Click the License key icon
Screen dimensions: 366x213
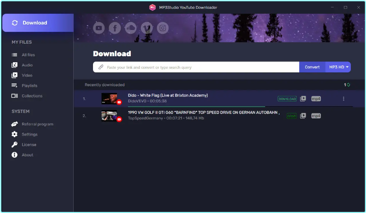pos(14,144)
